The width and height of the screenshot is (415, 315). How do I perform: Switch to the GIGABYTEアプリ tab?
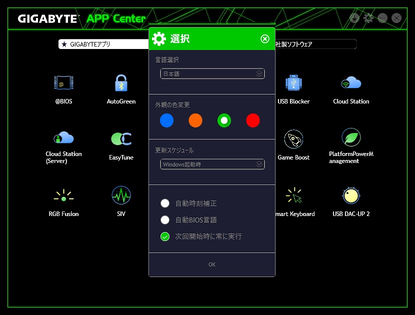(x=103, y=44)
